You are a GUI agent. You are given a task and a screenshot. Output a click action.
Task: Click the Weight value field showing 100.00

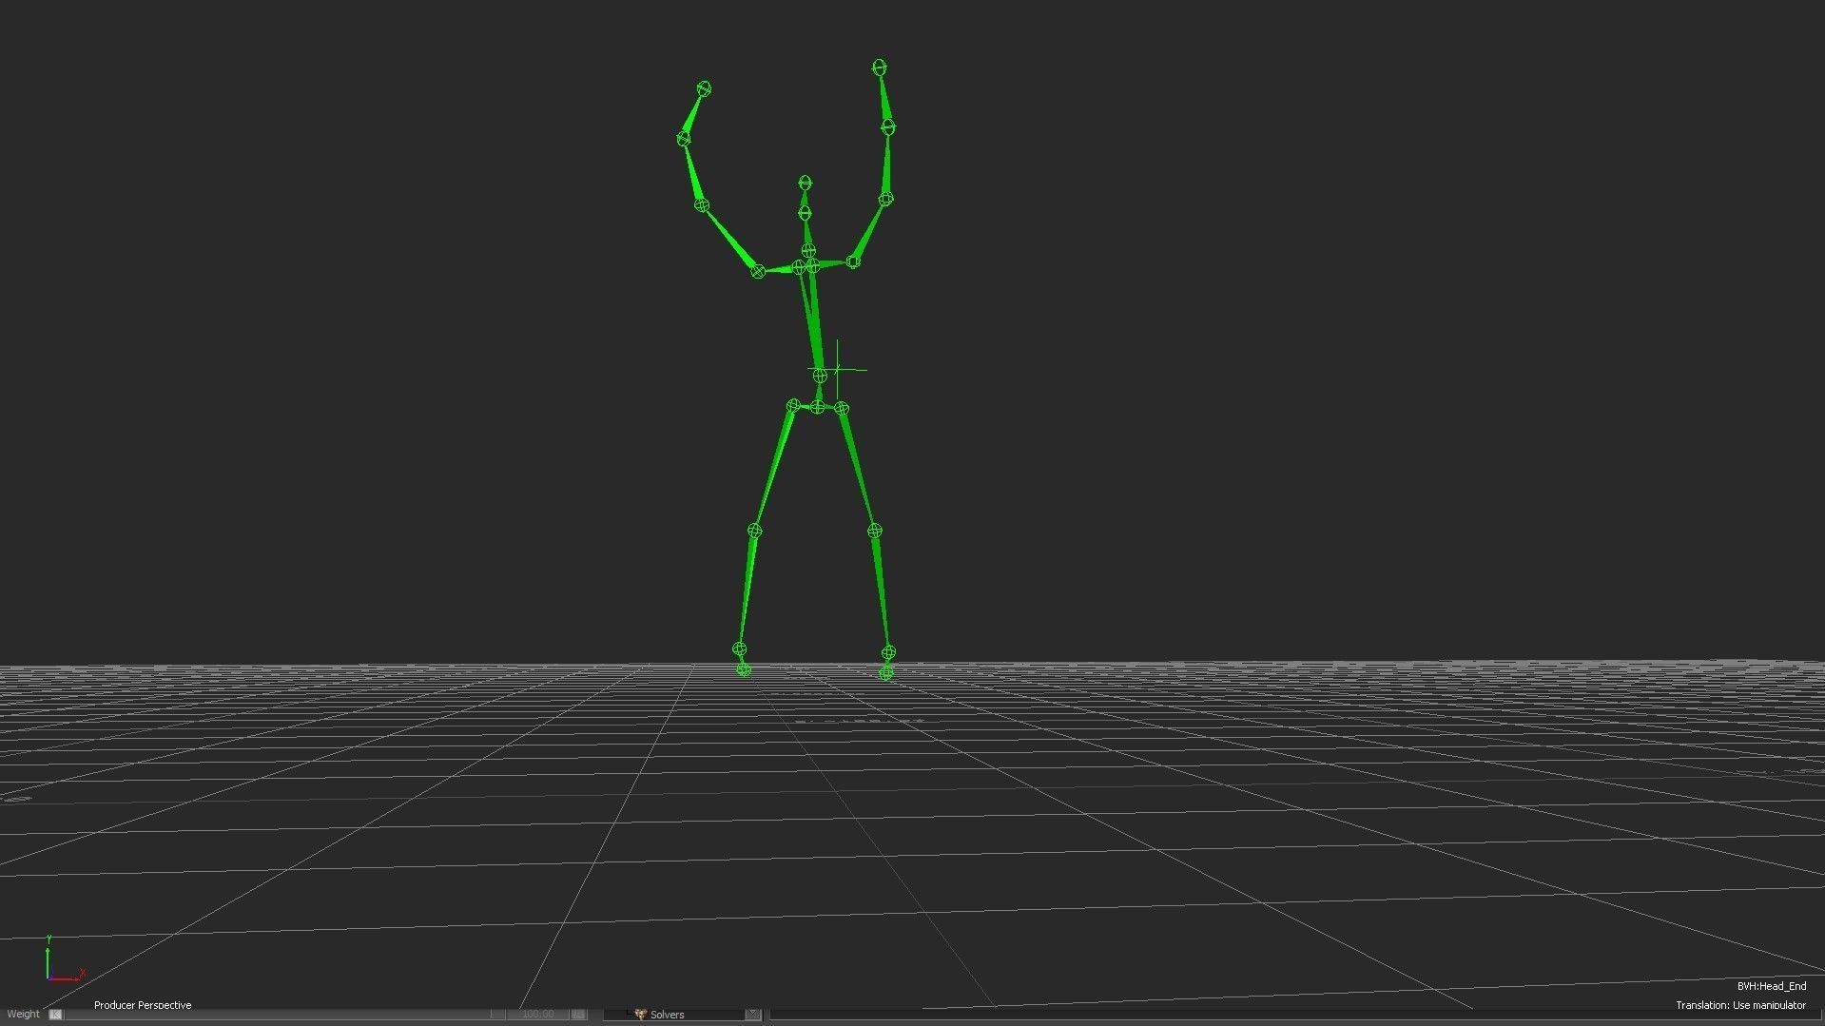click(538, 1015)
